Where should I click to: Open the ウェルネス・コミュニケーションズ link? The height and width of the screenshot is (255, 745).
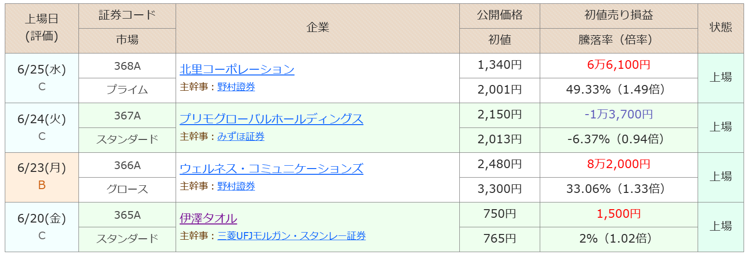point(271,169)
